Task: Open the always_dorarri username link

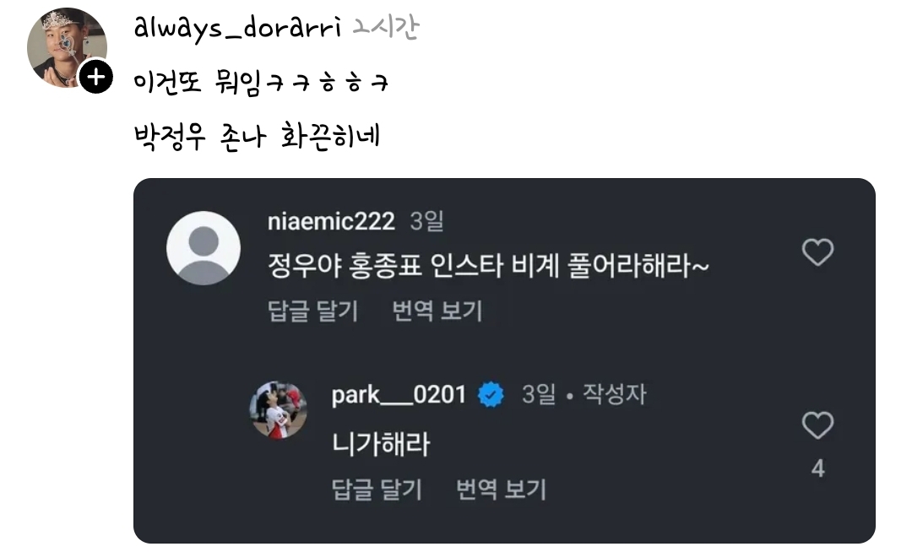Action: click(x=237, y=28)
